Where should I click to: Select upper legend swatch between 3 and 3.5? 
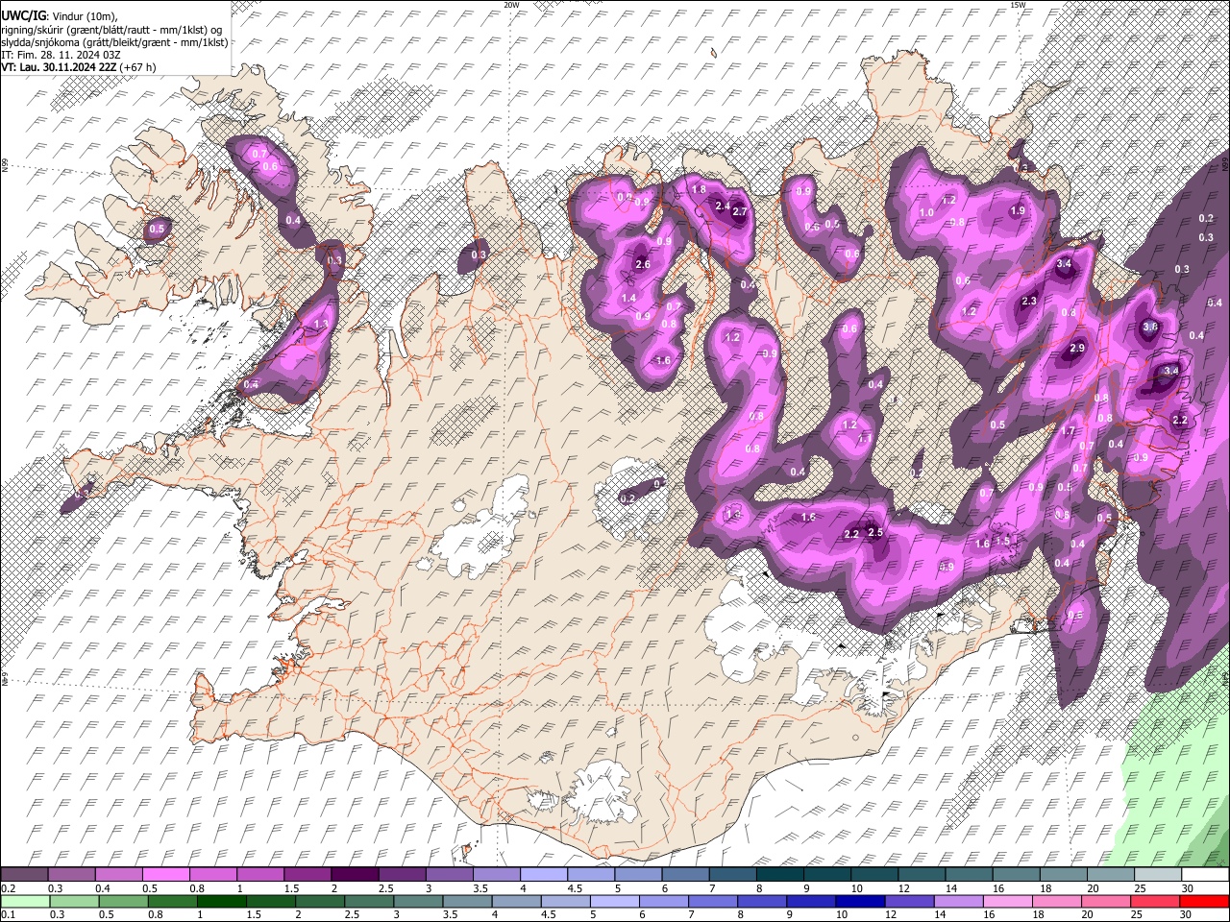tap(449, 875)
